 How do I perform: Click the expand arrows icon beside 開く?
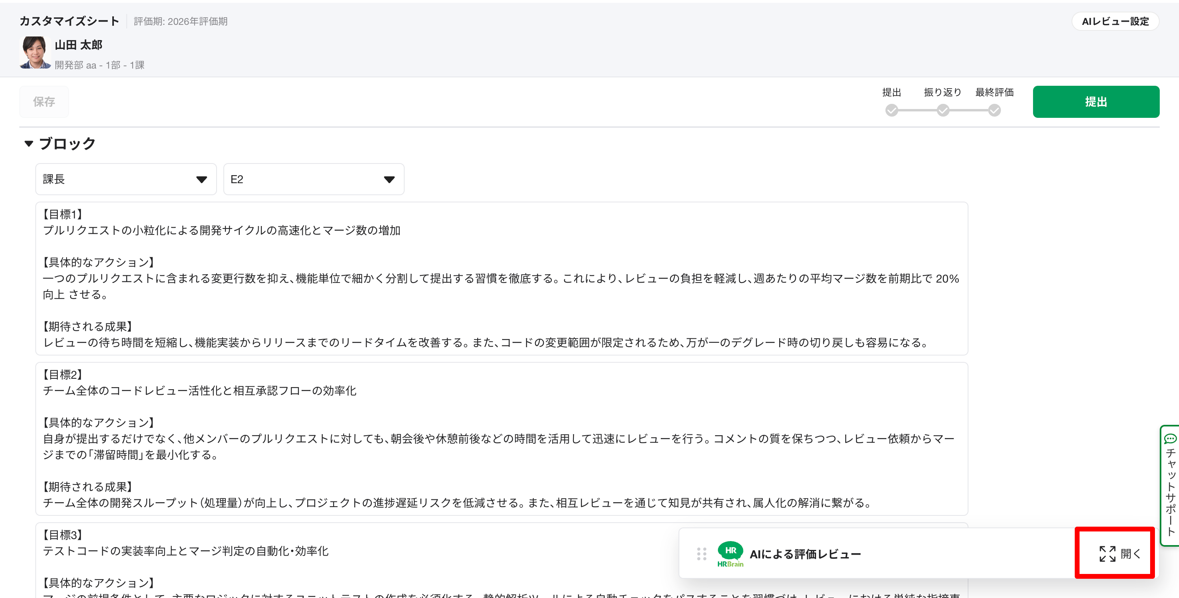click(x=1107, y=554)
